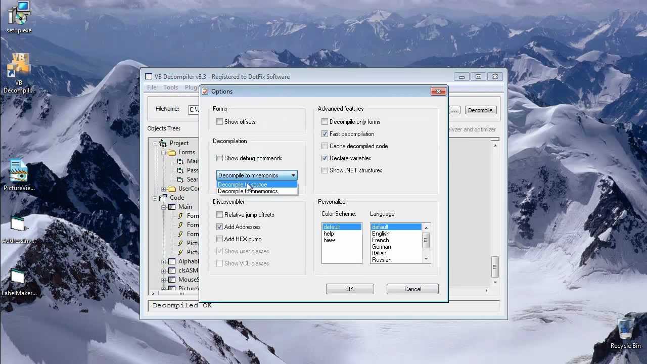Screen dimensions: 647x364
Task: Expand the UserCo... folder node
Action: (164, 189)
